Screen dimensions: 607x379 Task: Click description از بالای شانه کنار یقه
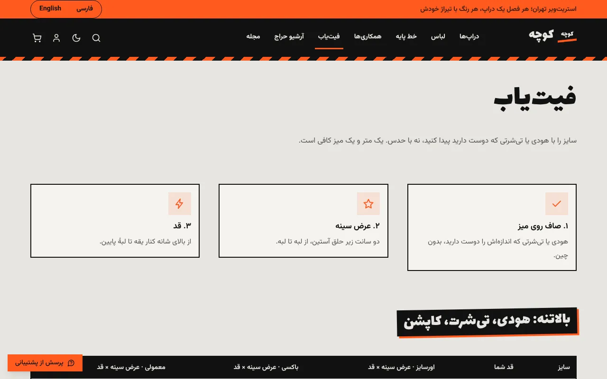point(145,242)
